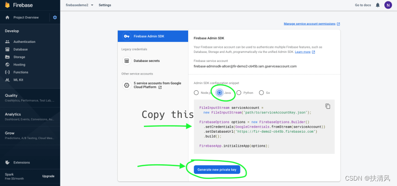The width and height of the screenshot is (397, 186).
Task: Select the Python radio button
Action: (x=239, y=93)
